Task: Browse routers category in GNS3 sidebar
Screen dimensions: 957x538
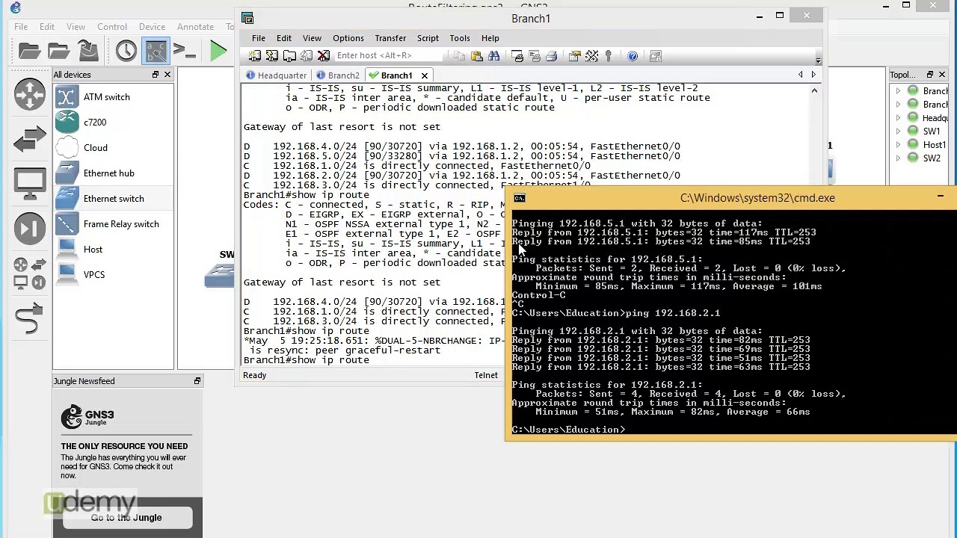Action: 30,95
